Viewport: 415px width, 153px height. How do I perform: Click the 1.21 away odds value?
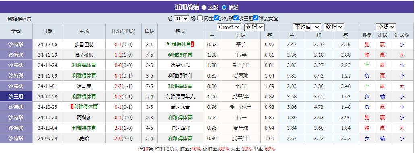click(x=346, y=76)
